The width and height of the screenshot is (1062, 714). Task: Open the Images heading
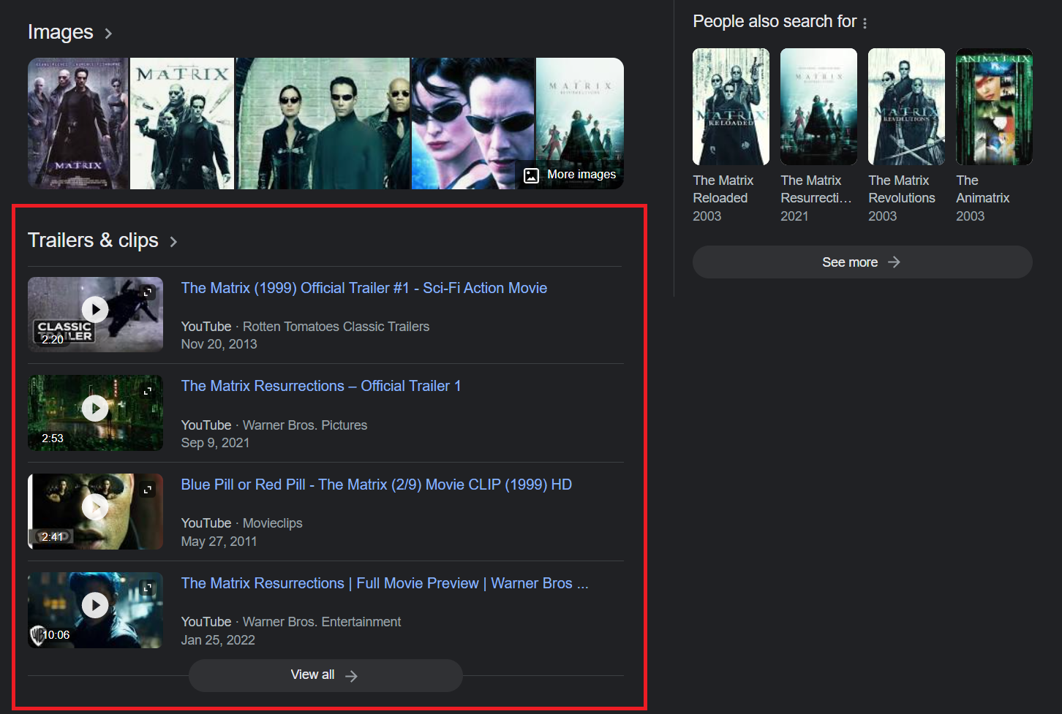61,32
